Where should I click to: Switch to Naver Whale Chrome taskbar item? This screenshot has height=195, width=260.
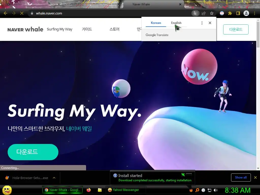62,190
